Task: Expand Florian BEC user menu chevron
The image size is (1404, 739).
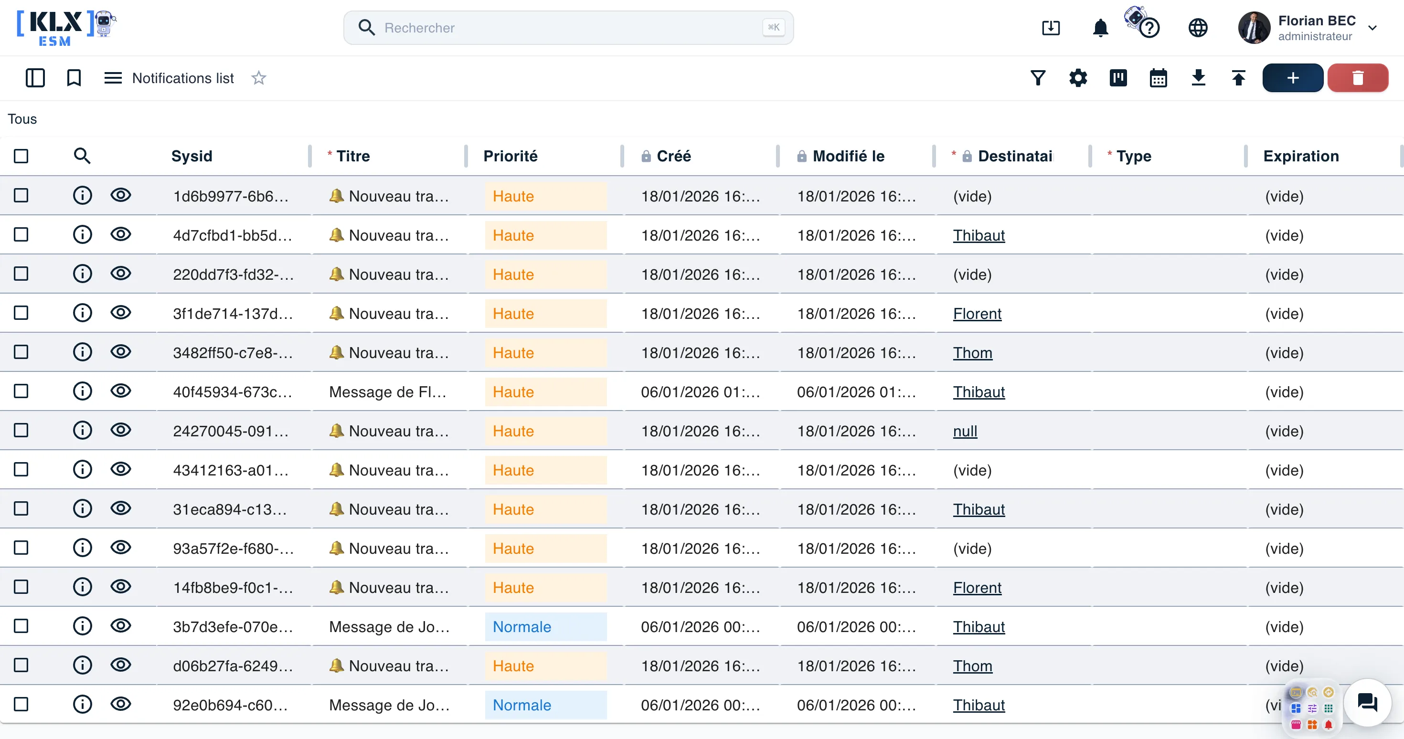Action: pyautogui.click(x=1372, y=28)
